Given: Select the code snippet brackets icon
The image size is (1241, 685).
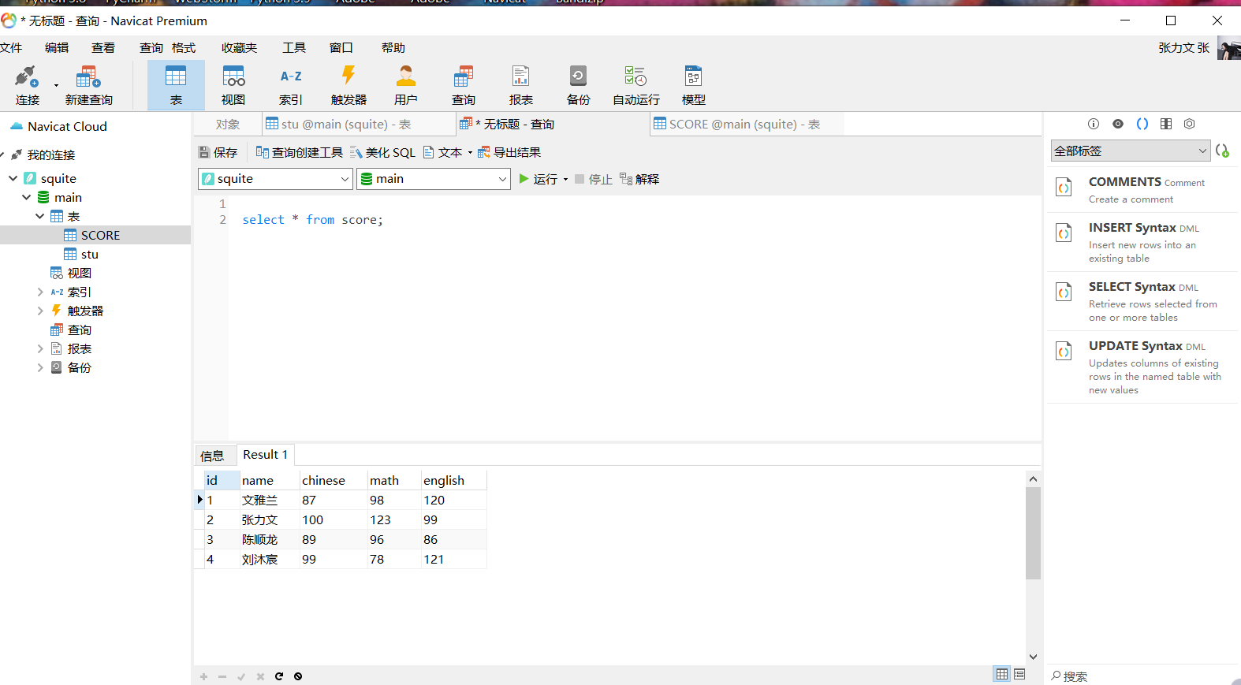Looking at the screenshot, I should click(1142, 124).
